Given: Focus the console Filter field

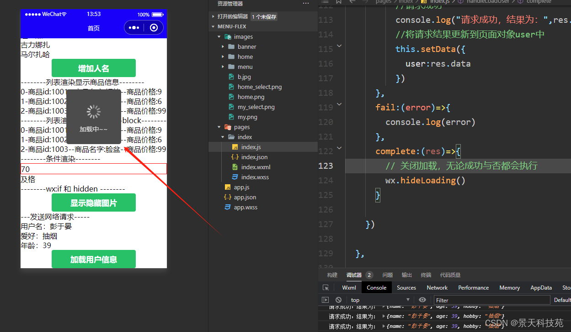Looking at the screenshot, I should [491, 300].
